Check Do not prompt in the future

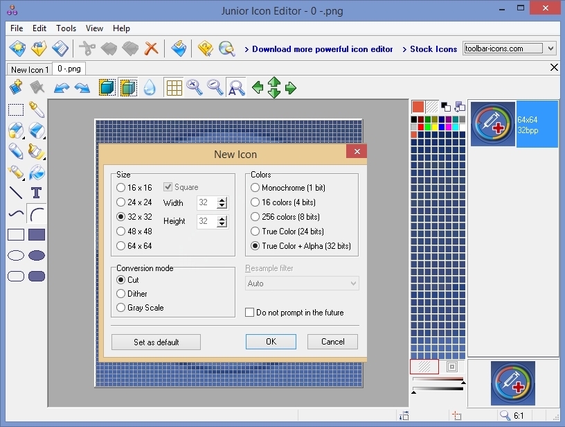[x=249, y=312]
